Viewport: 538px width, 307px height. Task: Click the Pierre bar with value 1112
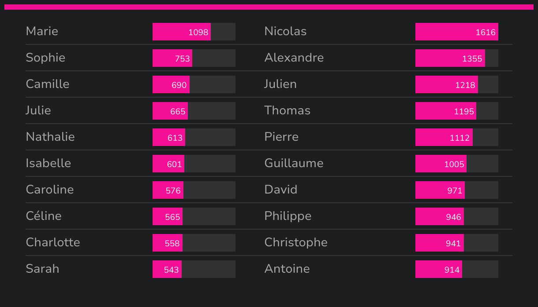pos(444,137)
